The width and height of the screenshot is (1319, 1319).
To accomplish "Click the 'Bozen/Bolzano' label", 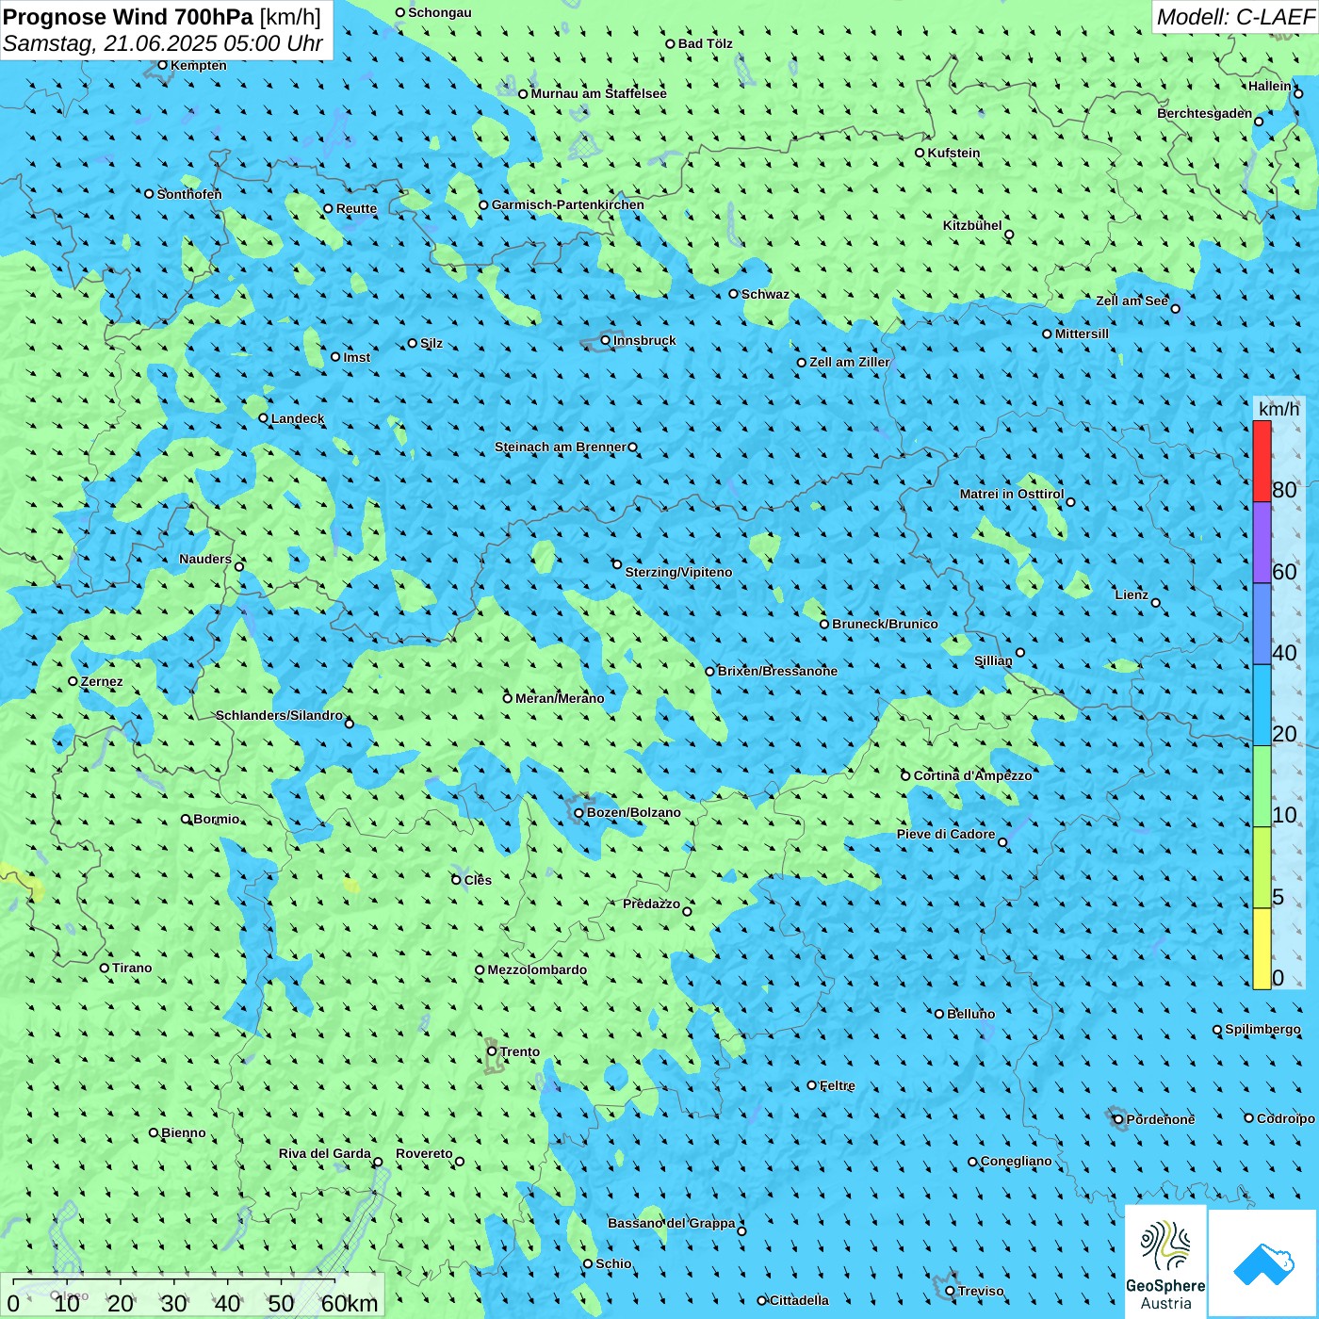I will (634, 812).
